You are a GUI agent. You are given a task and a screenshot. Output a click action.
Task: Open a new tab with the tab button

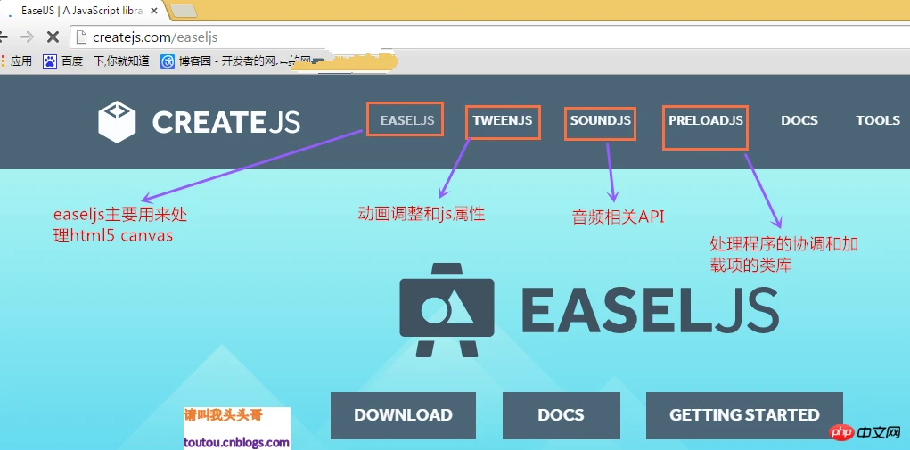click(x=183, y=11)
